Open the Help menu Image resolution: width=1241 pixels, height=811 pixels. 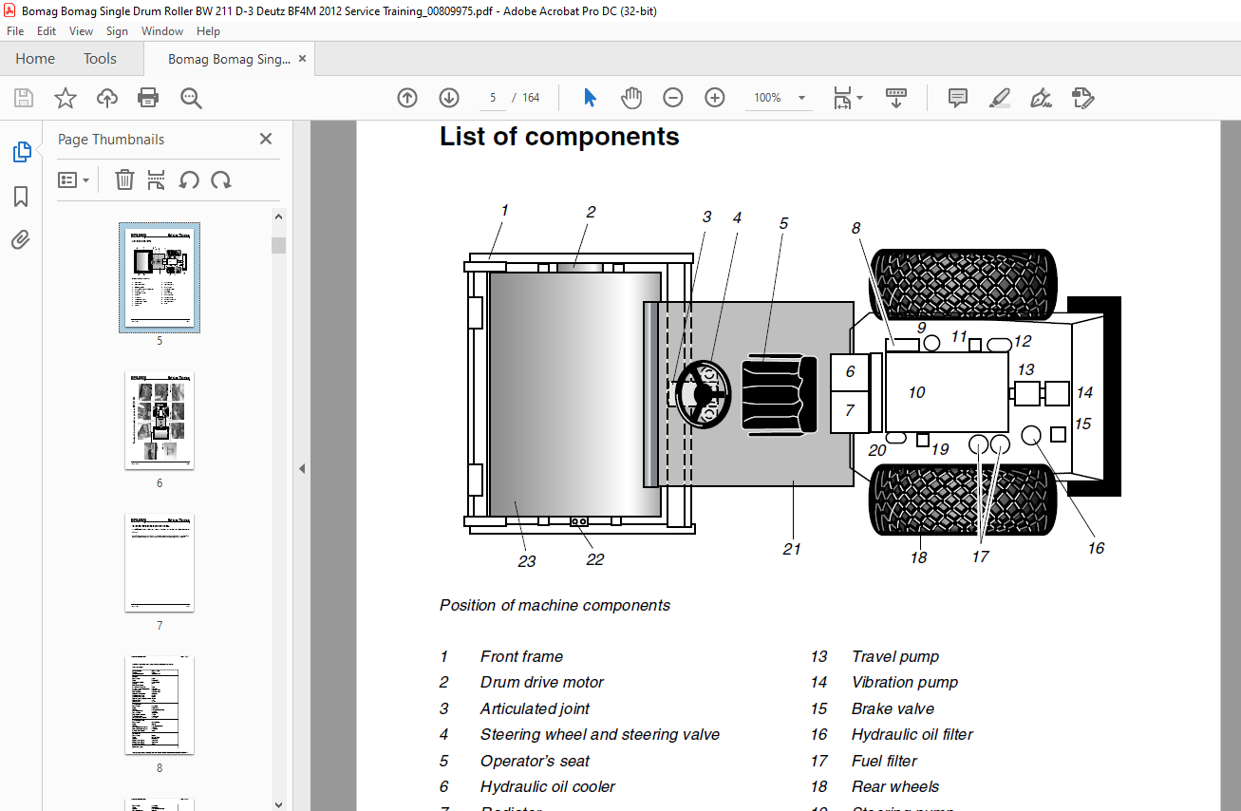point(208,31)
